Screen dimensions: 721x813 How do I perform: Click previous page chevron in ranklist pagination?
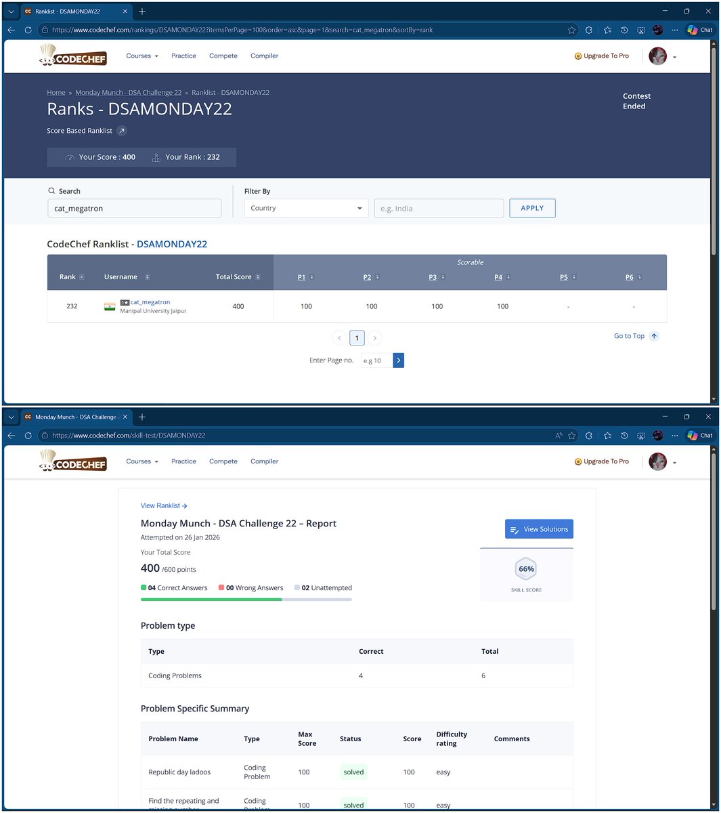(x=339, y=338)
